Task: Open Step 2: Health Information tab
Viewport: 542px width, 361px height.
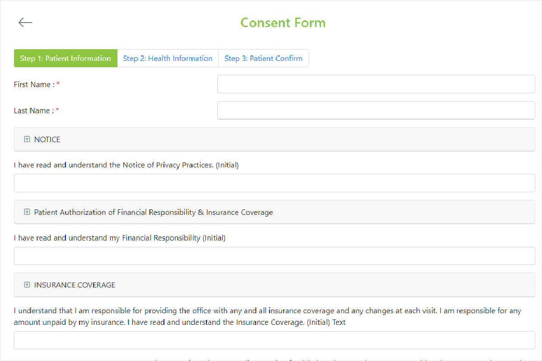Action: coord(168,58)
